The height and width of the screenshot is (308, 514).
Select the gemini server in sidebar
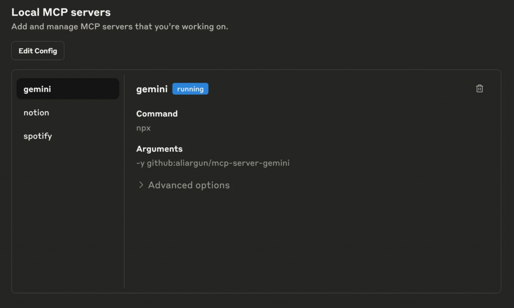coord(68,89)
